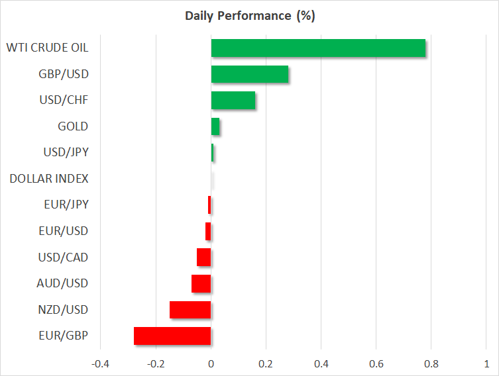This screenshot has width=499, height=376.
Task: Click the EUR/GBP category label
Action: (x=62, y=336)
